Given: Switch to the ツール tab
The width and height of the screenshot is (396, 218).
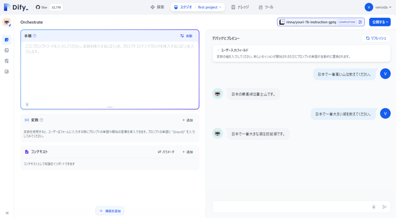Looking at the screenshot, I should pyautogui.click(x=266, y=7).
